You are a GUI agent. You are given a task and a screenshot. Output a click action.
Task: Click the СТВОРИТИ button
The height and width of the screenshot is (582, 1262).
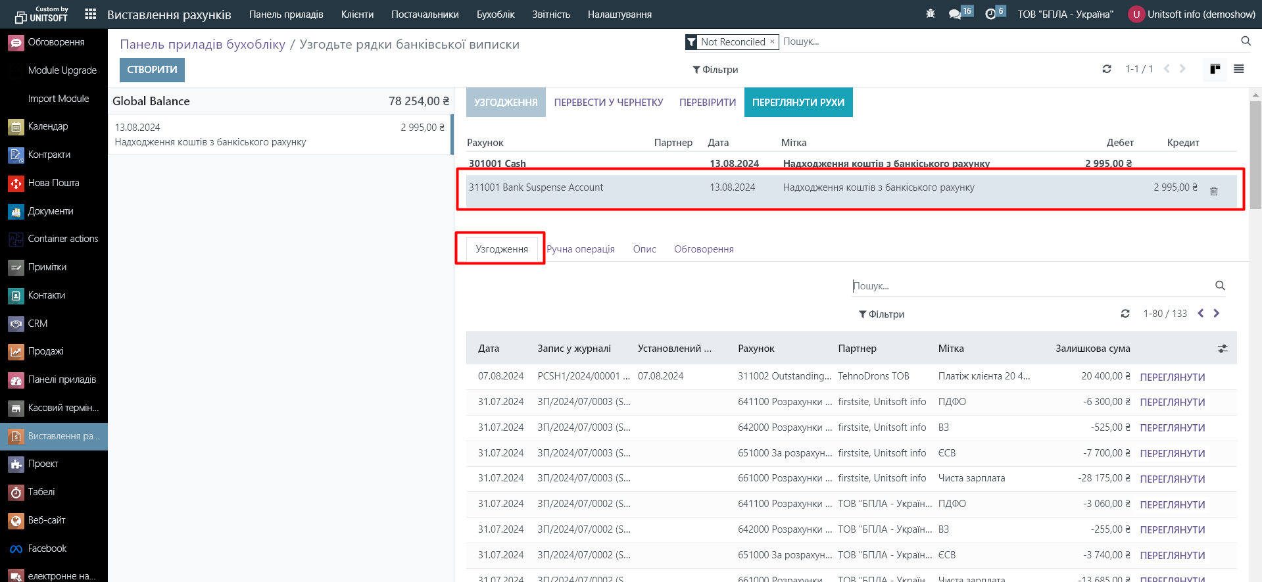[152, 70]
